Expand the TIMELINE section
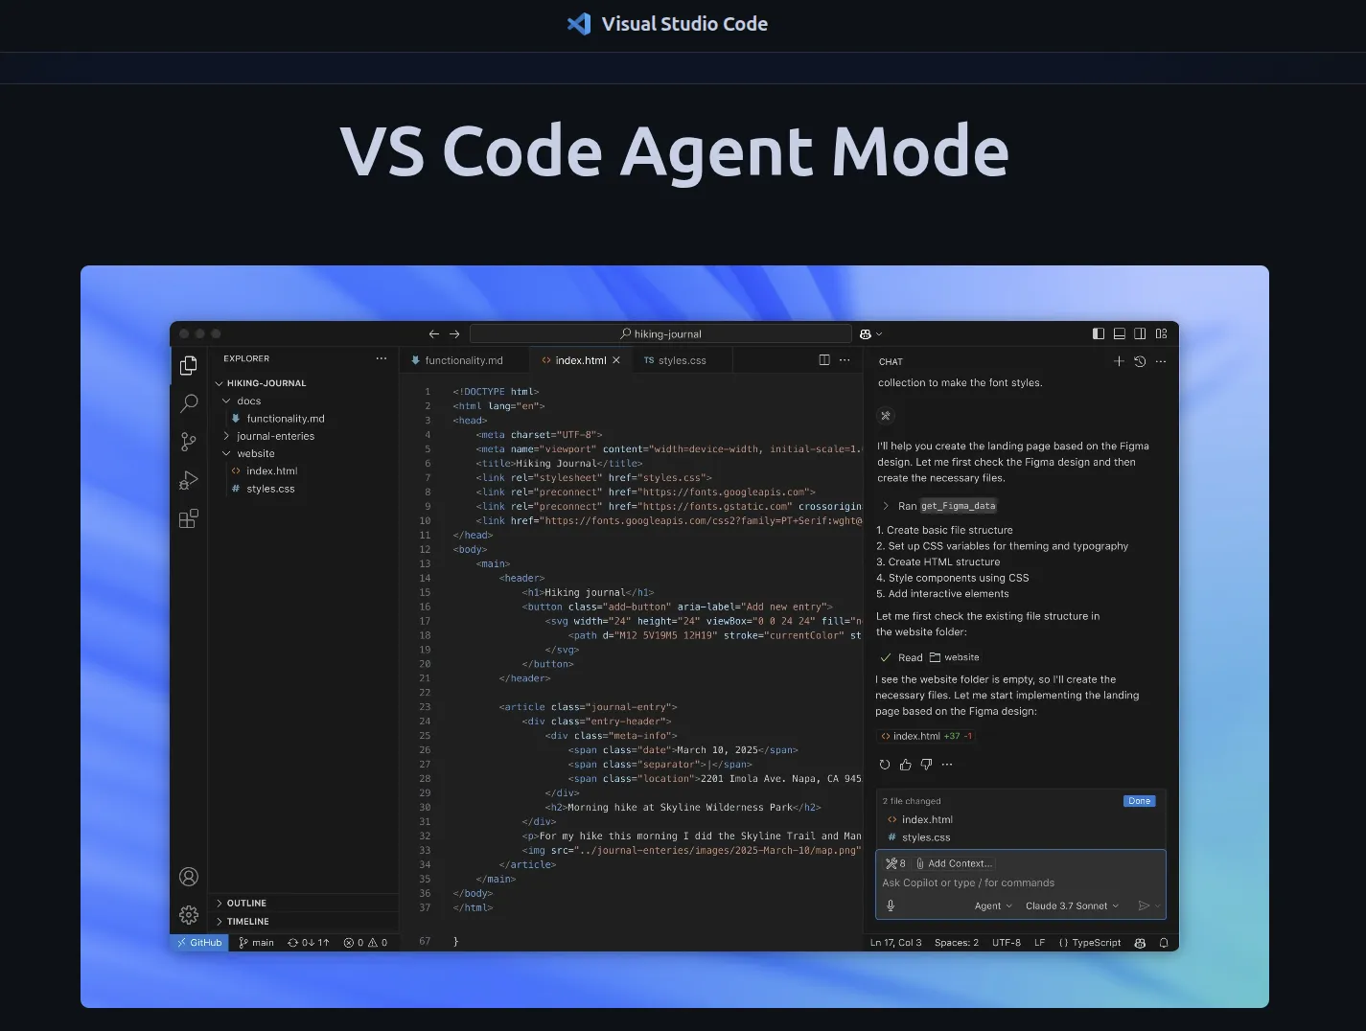 (x=242, y=921)
